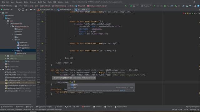Click override gutter icon beside onSetFailure
Image resolution: width=200 pixels, height=112 pixels.
point(42,51)
